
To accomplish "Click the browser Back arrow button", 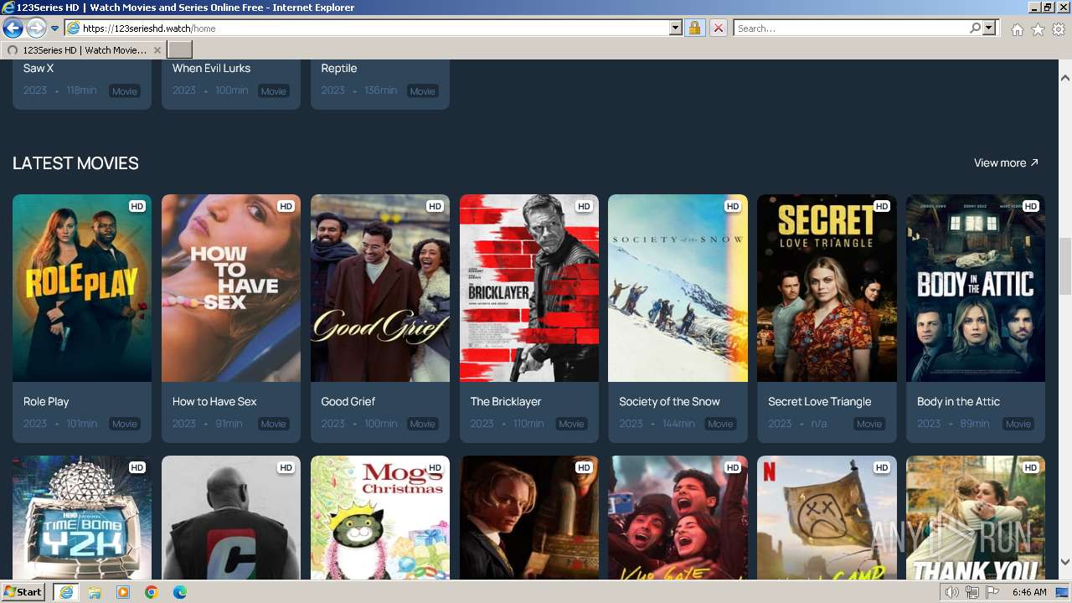I will [x=13, y=28].
